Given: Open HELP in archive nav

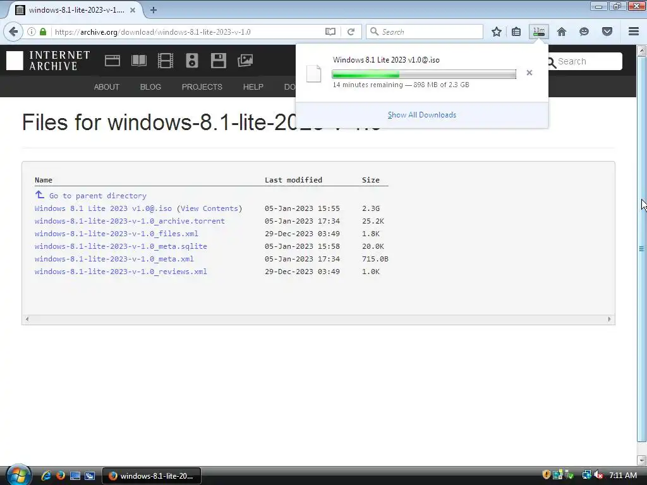Looking at the screenshot, I should 253,87.
